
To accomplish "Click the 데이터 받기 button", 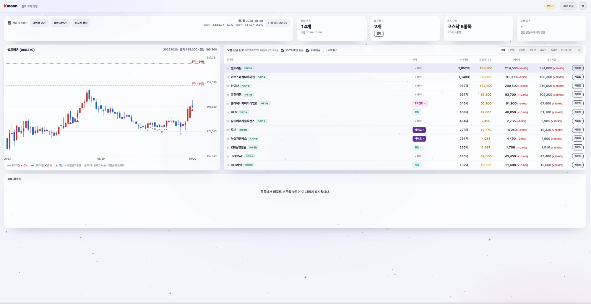I will 39,23.
